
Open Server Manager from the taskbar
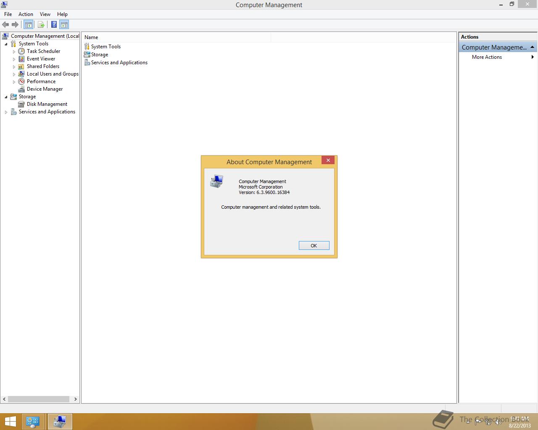[33, 422]
